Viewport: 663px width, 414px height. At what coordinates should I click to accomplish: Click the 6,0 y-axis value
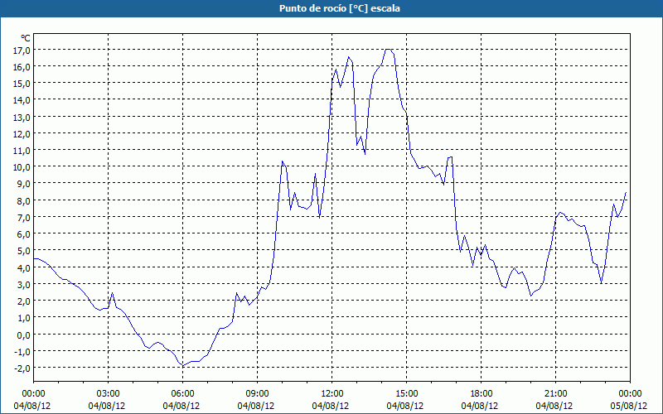click(x=23, y=234)
